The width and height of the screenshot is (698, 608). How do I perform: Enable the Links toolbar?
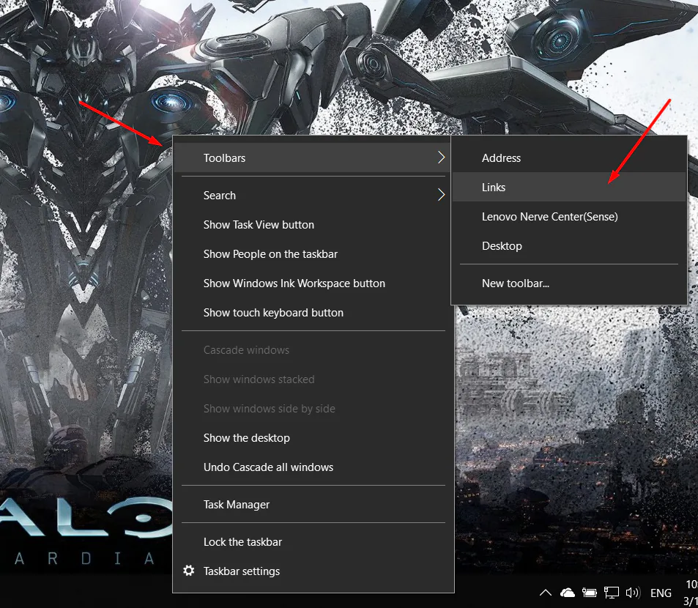569,187
